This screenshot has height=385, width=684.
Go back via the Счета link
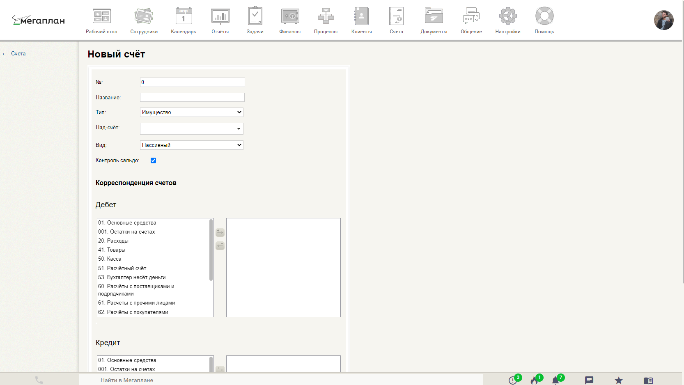coord(18,54)
